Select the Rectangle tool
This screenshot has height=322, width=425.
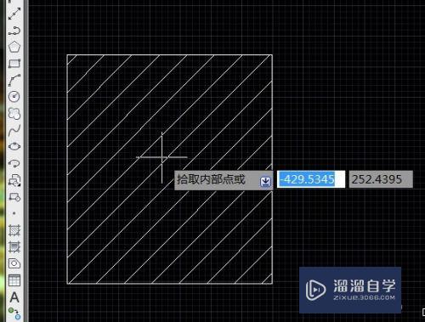14,64
